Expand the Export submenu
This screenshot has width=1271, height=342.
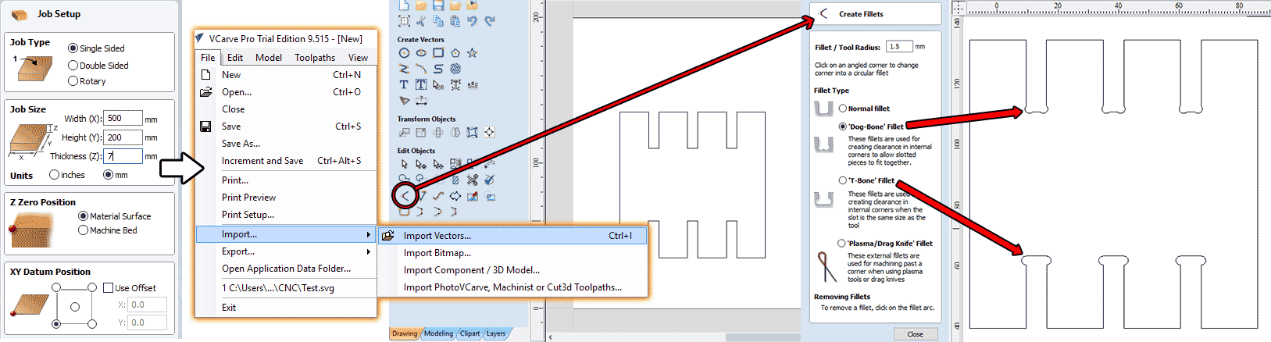[x=285, y=251]
